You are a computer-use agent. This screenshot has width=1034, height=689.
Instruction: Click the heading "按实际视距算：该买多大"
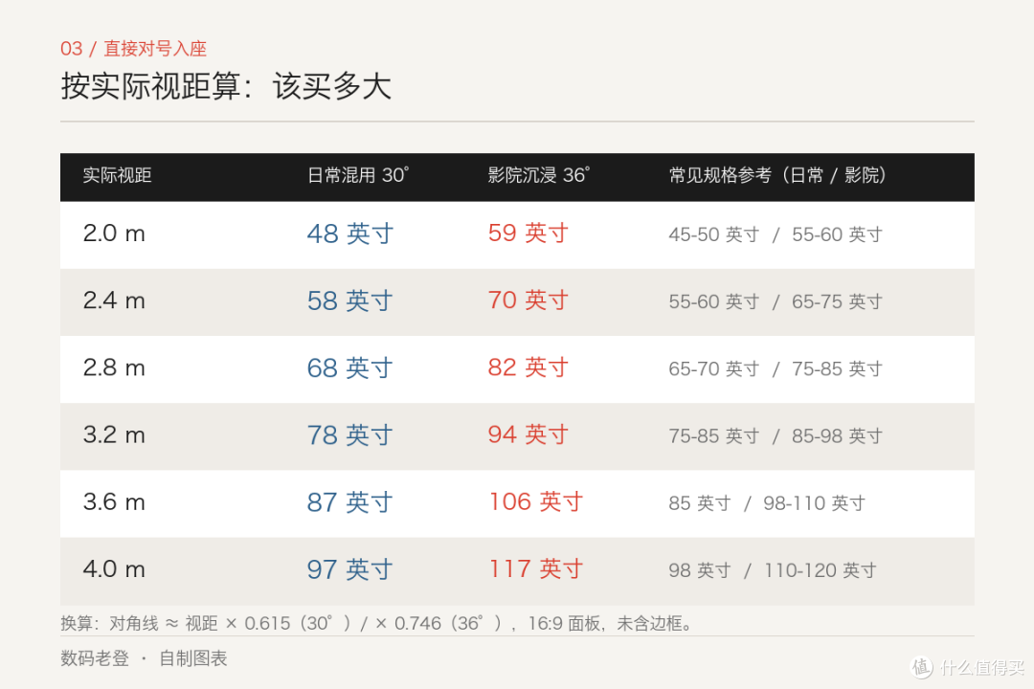tap(226, 86)
